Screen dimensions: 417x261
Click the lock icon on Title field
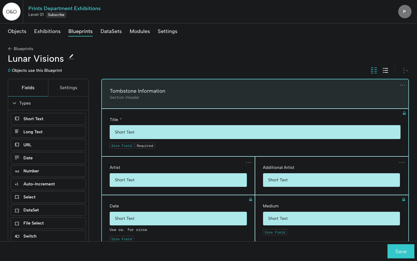[404, 113]
